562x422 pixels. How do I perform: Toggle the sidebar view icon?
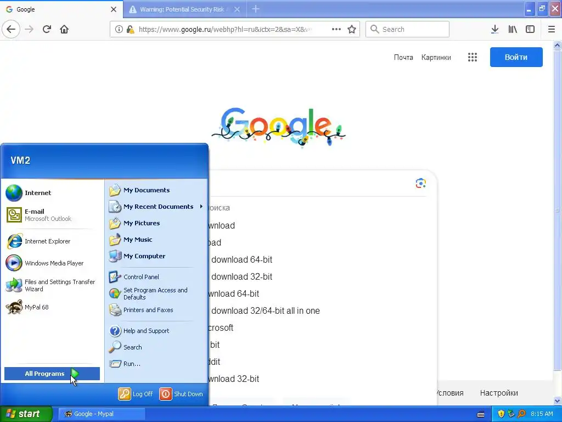[x=530, y=29]
